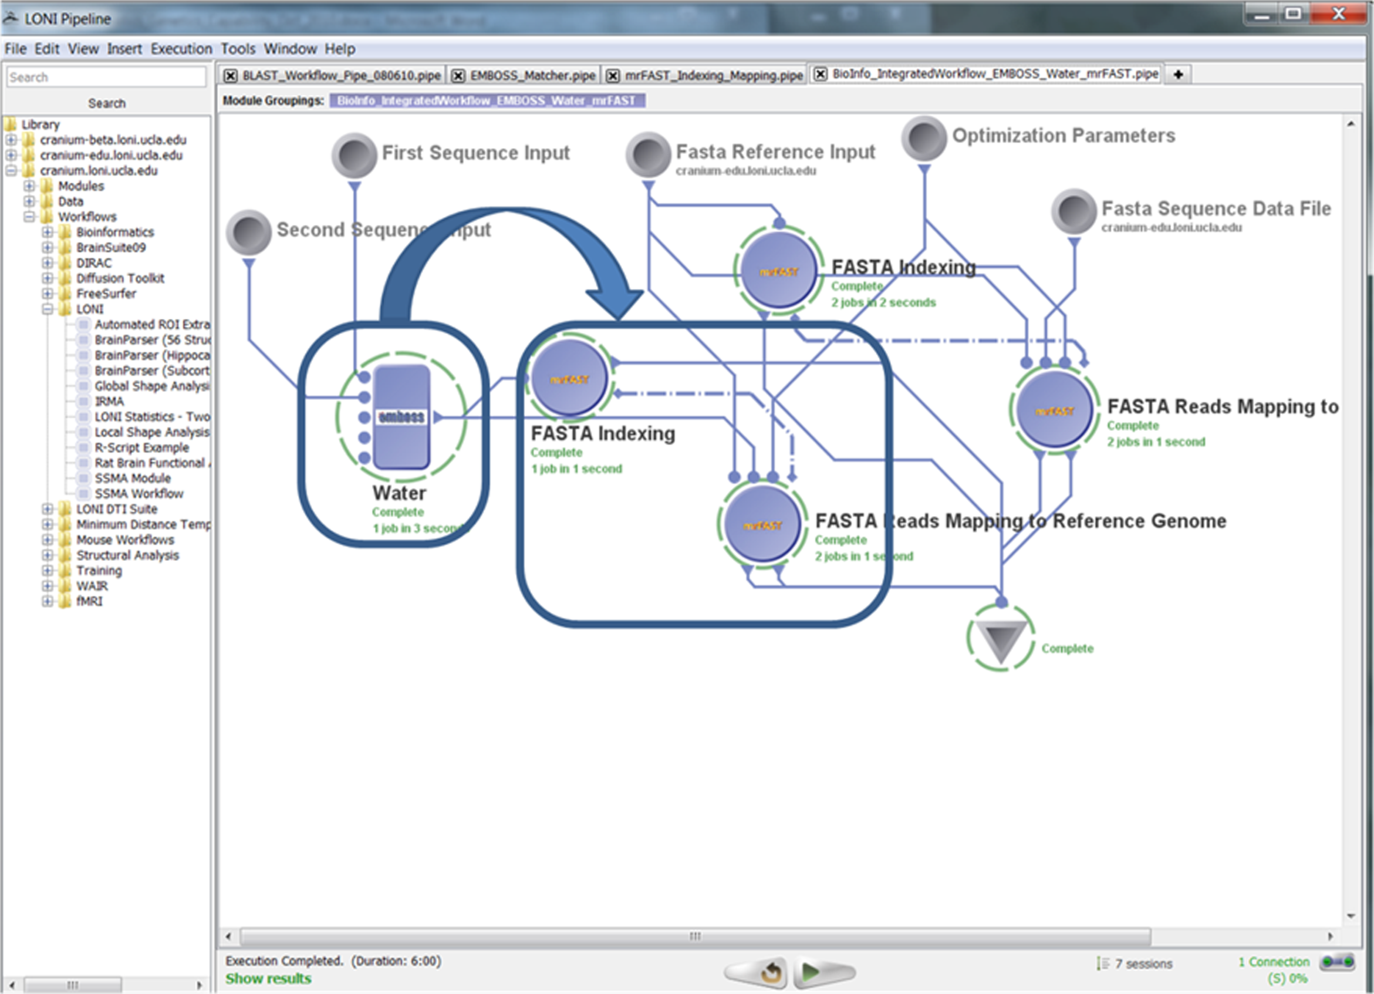Viewport: 1374px width, 994px height.
Task: Select the IRMA workflow item
Action: (101, 401)
